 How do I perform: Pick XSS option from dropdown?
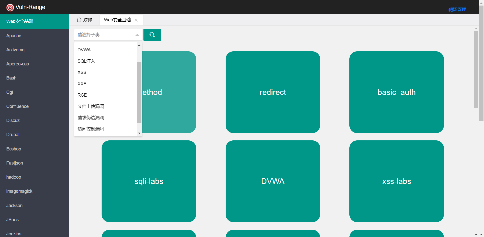pos(82,72)
